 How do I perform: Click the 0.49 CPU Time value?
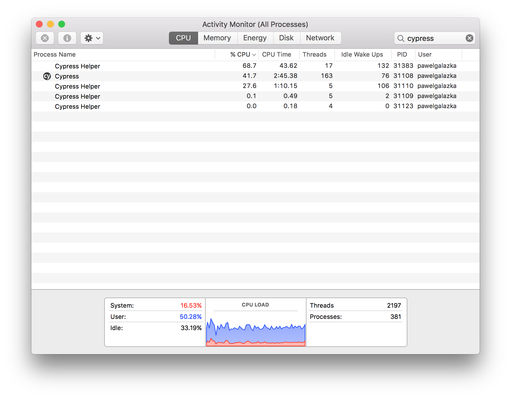290,96
